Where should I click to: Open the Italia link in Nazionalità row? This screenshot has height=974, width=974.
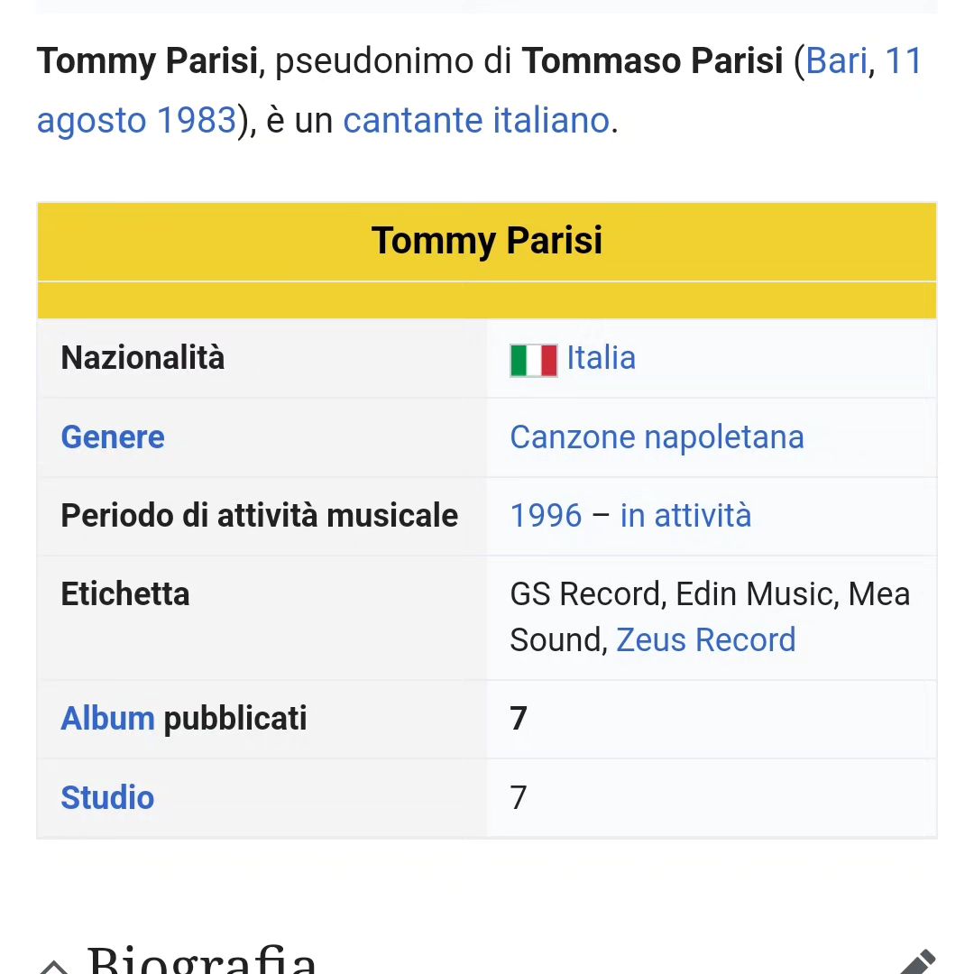point(602,358)
